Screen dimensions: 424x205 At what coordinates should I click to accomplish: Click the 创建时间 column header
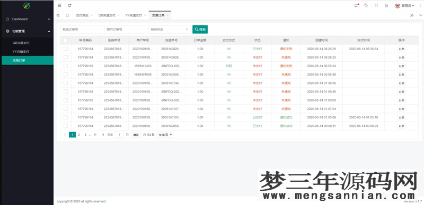click(322, 40)
